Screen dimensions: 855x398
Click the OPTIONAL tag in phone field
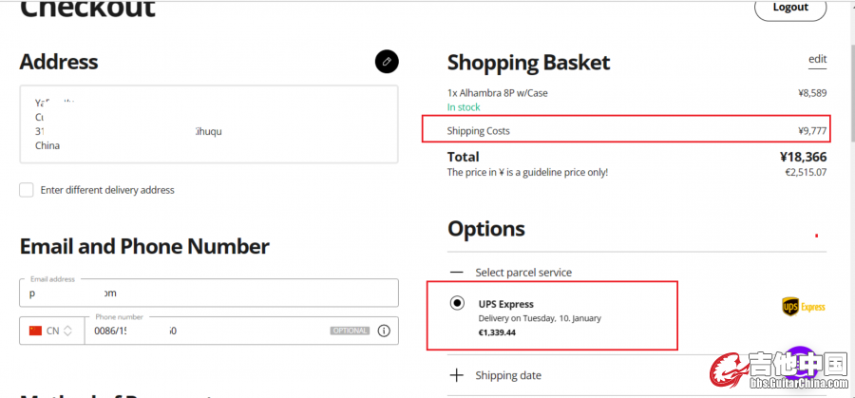click(x=349, y=331)
